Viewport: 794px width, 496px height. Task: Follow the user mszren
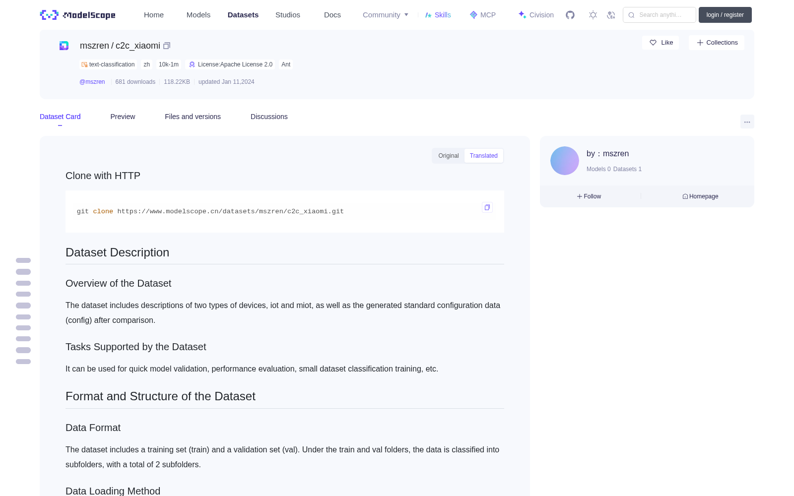coord(589,196)
